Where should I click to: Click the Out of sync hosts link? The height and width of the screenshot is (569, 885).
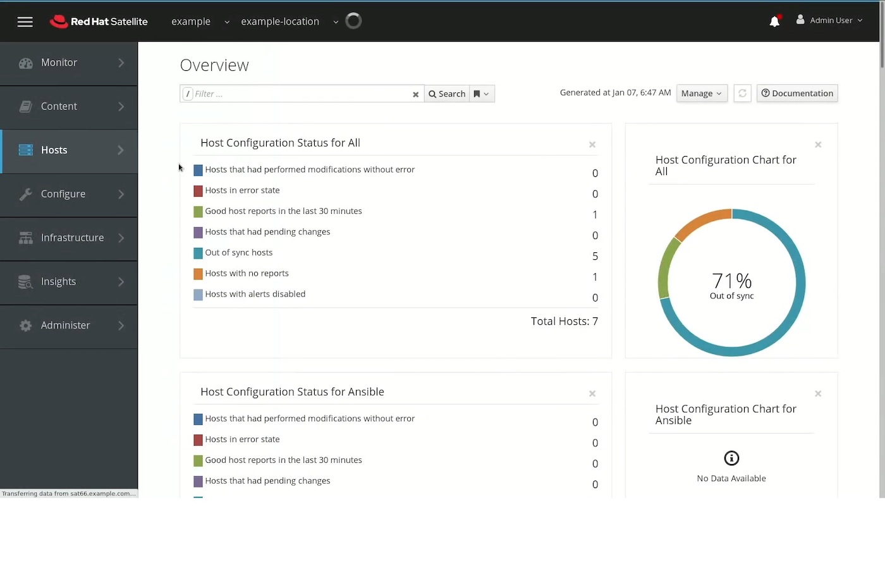coord(238,252)
